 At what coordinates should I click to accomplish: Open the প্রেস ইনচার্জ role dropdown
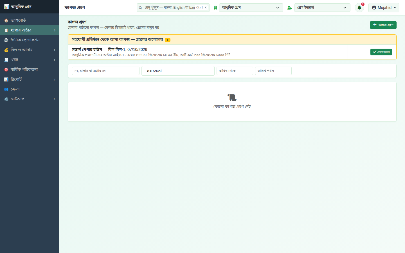[x=322, y=8]
